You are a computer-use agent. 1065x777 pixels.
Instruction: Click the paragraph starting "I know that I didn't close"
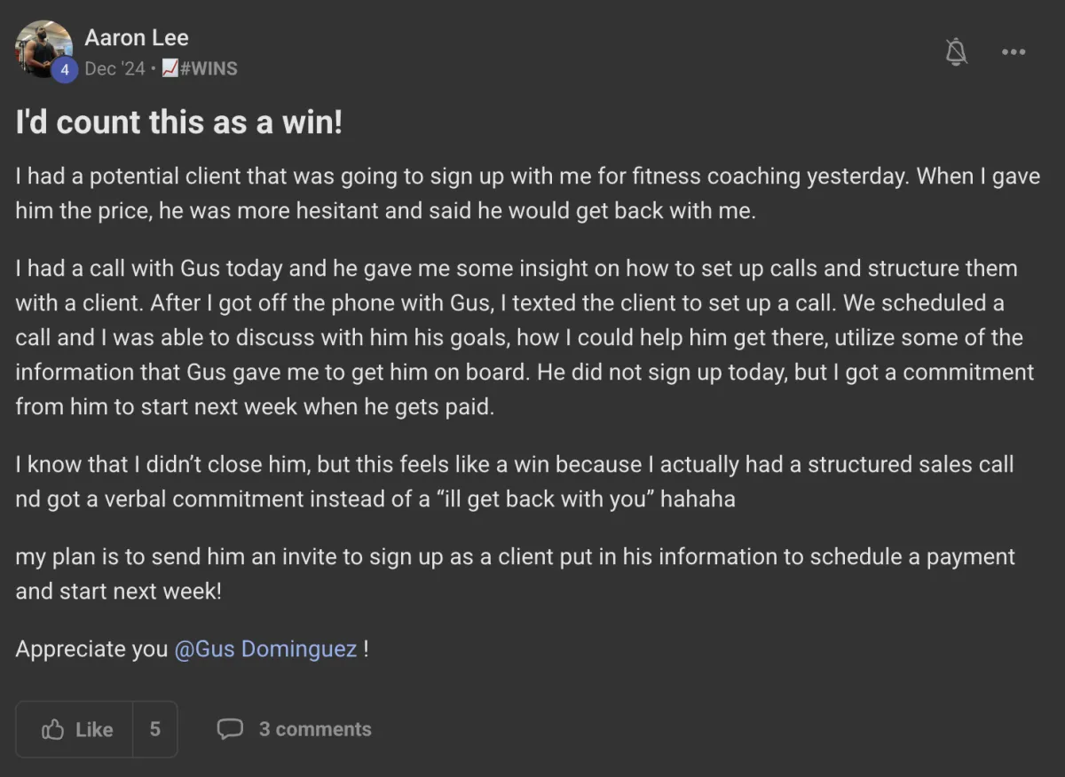point(515,482)
